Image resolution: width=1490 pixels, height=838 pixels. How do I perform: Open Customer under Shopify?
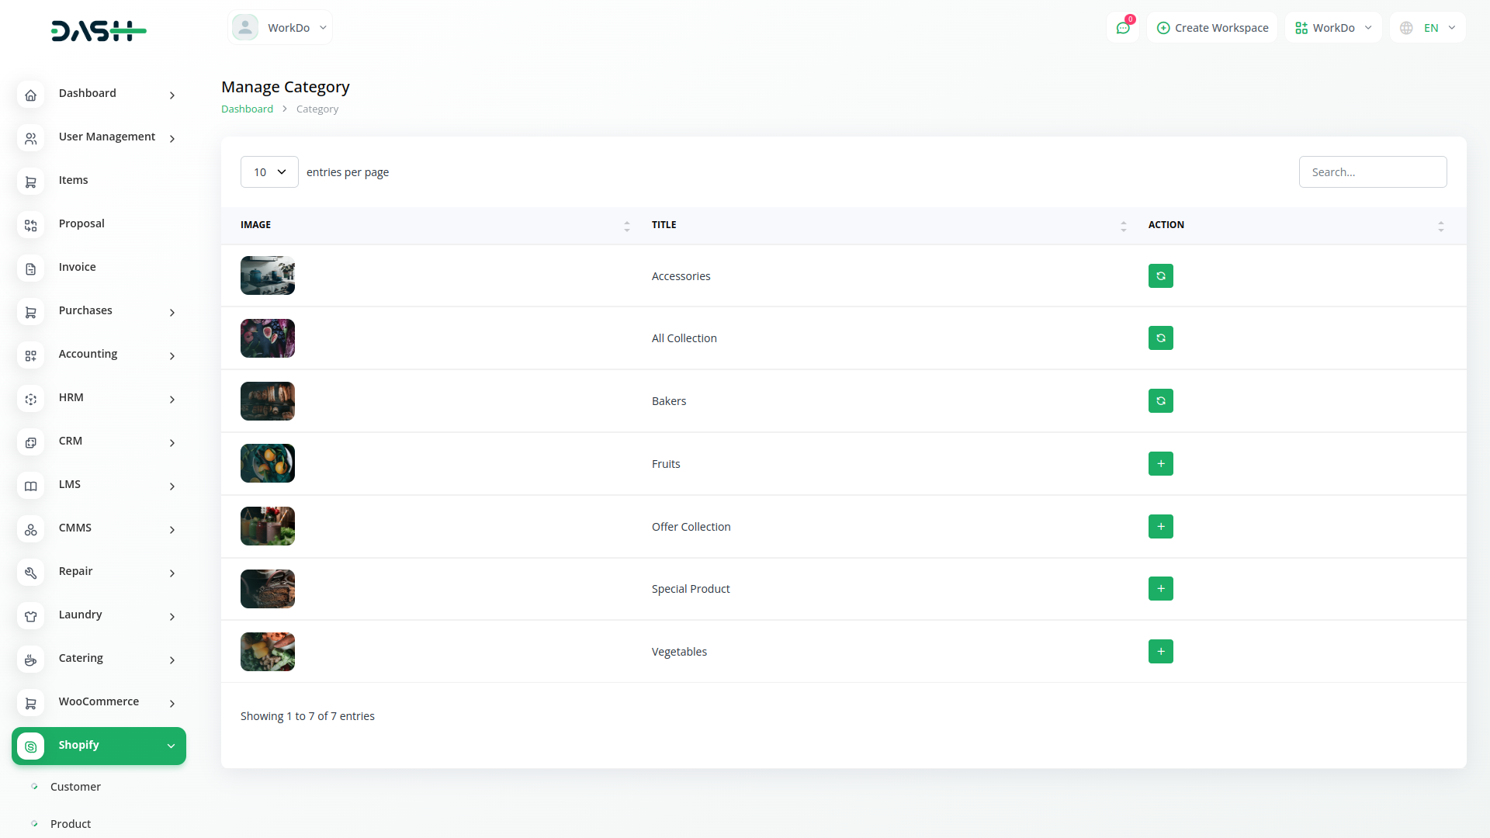pyautogui.click(x=75, y=787)
